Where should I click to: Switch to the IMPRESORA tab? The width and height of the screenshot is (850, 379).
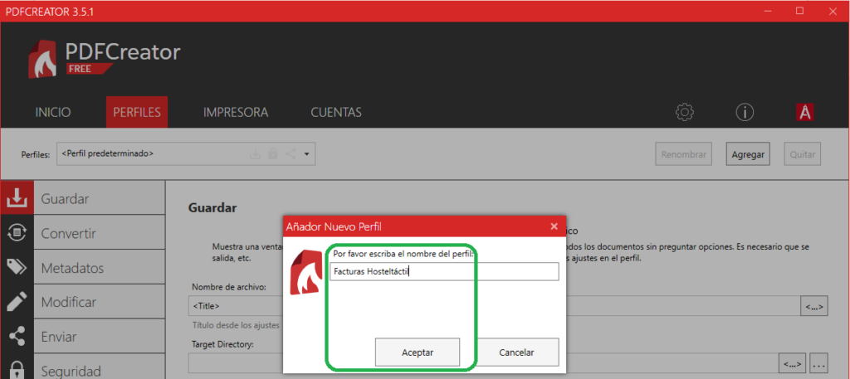click(236, 112)
